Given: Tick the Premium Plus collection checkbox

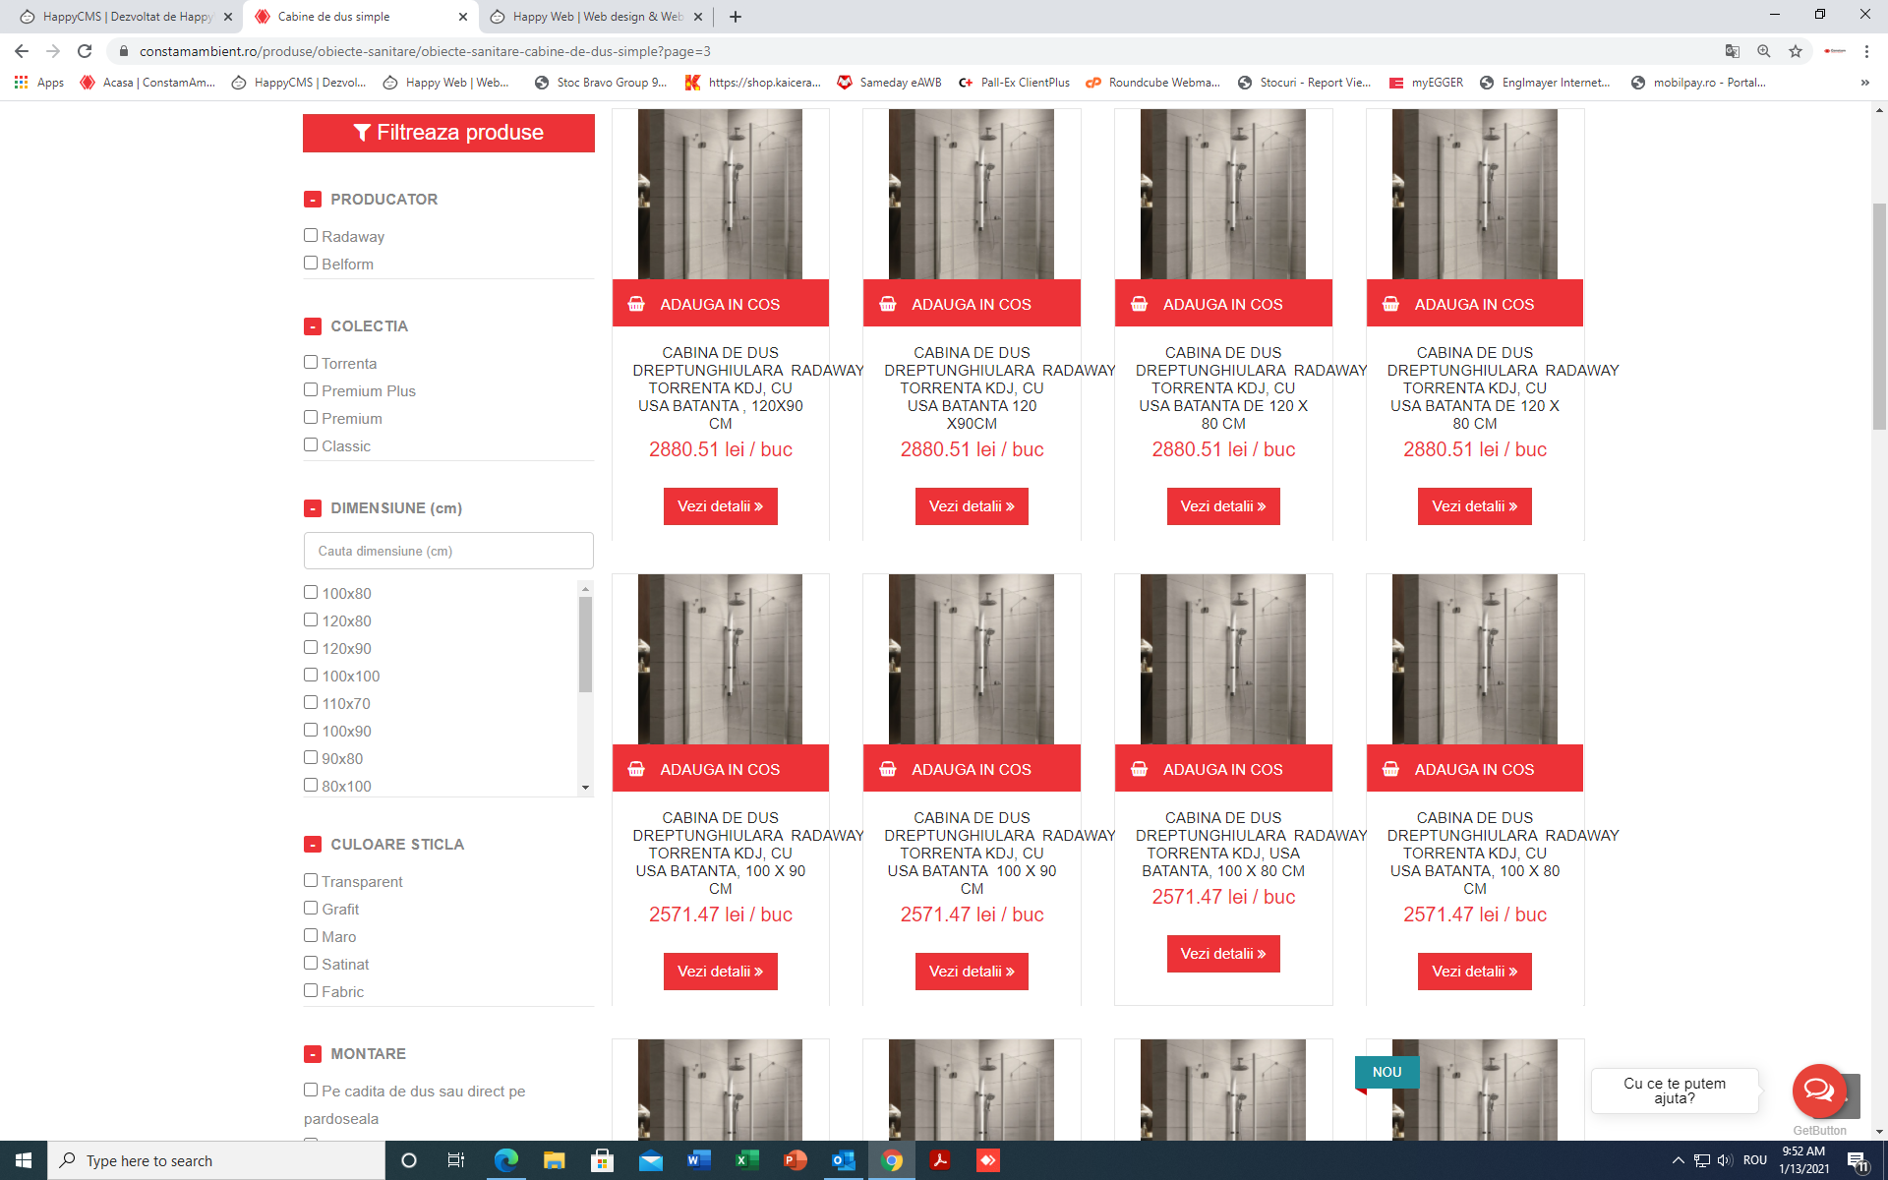Looking at the screenshot, I should pyautogui.click(x=311, y=389).
